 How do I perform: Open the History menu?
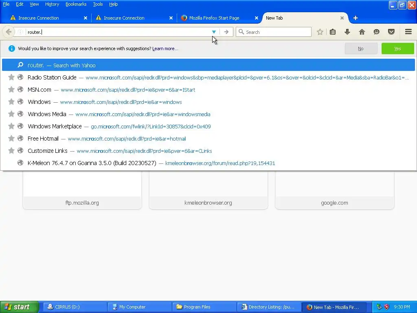coord(52,4)
